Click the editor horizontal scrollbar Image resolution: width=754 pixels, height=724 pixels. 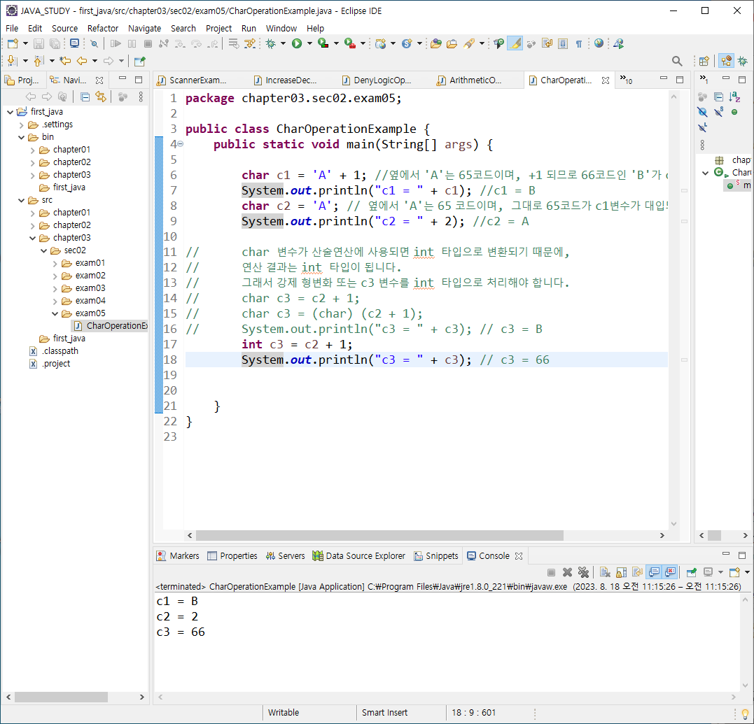click(x=379, y=535)
